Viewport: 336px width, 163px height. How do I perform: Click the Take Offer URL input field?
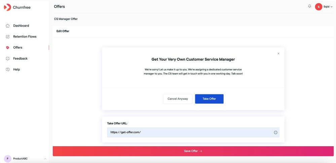193,132
